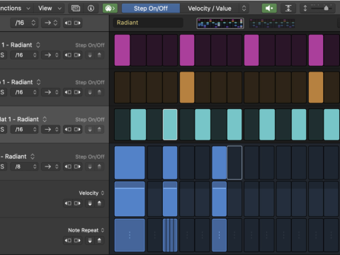This screenshot has width=340, height=255.
Task: Click Step On/Off label on pink Radiant row
Action: point(90,45)
